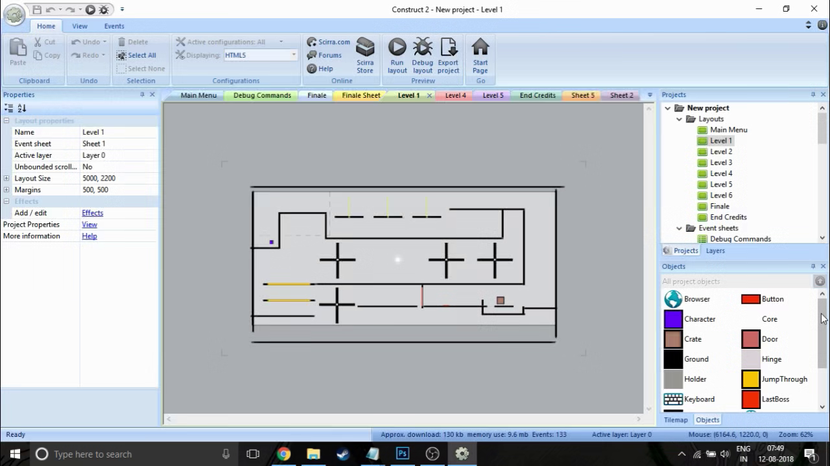Run the layout with the play icon

pyautogui.click(x=397, y=56)
